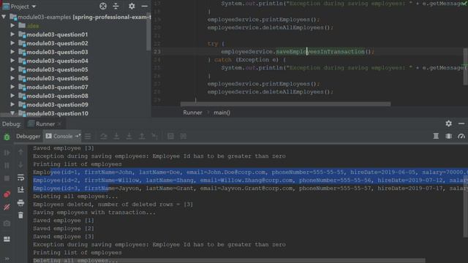Show more debug sidebar actions chevrons

click(x=7, y=259)
